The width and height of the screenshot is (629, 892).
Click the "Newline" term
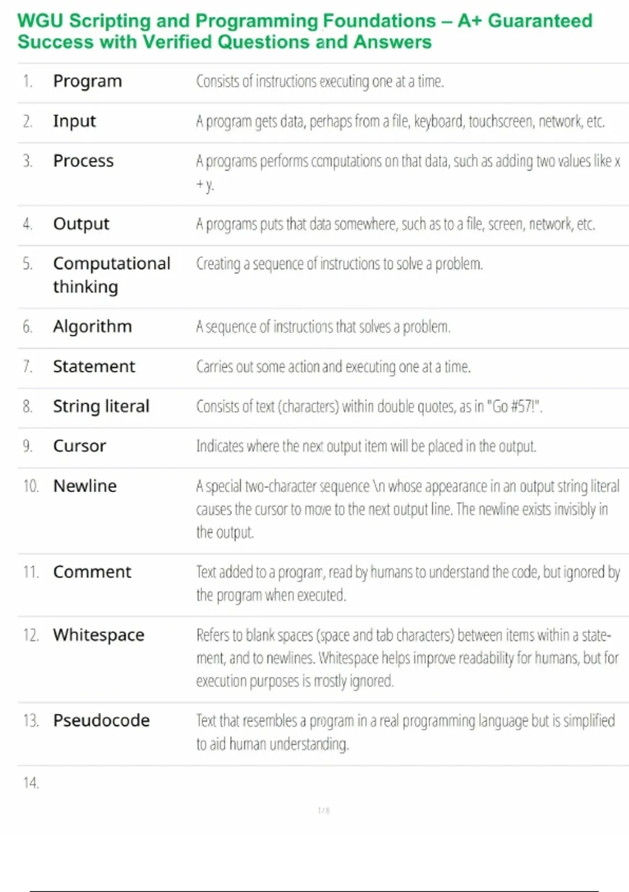tap(85, 486)
